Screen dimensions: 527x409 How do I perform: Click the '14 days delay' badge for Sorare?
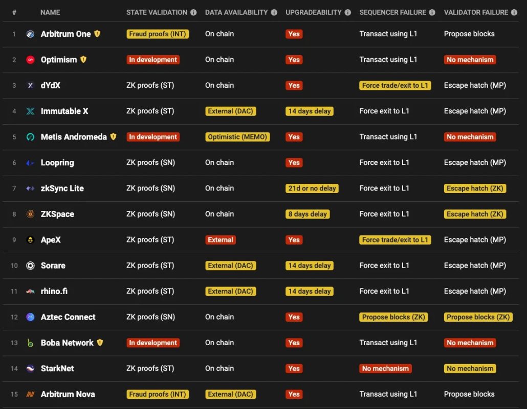pyautogui.click(x=310, y=266)
